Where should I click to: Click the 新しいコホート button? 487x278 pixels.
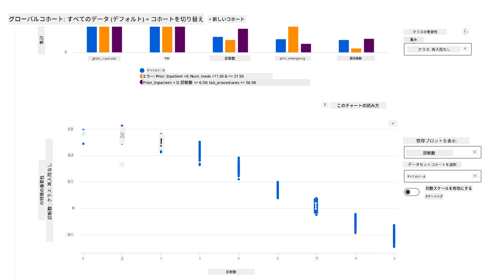[227, 19]
